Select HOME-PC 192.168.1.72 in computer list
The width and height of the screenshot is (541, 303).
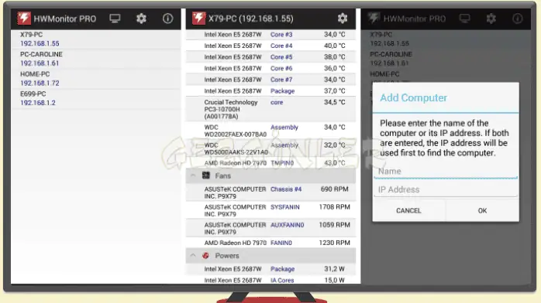[96, 79]
